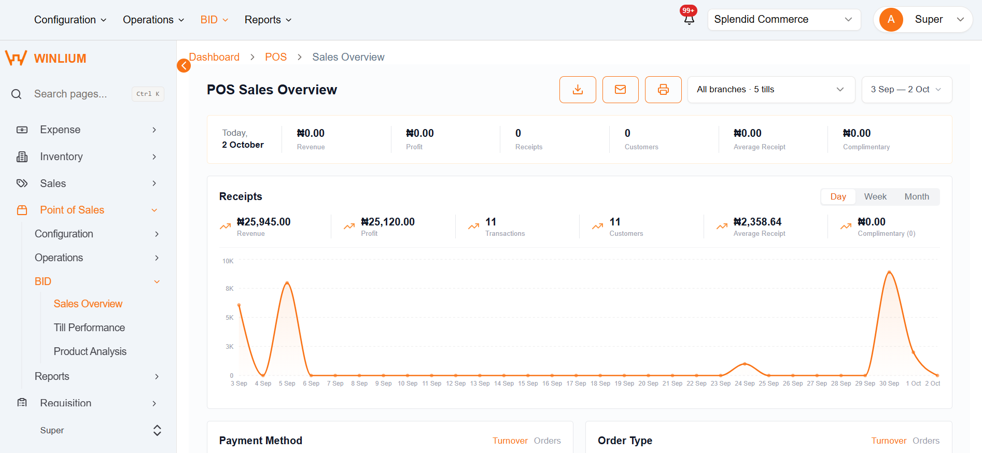Viewport: 982px width, 453px height.
Task: Show Payment Method by Orders
Action: pos(547,441)
